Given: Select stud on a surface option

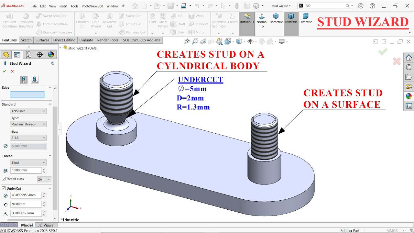Looking at the screenshot, I should (x=35, y=80).
